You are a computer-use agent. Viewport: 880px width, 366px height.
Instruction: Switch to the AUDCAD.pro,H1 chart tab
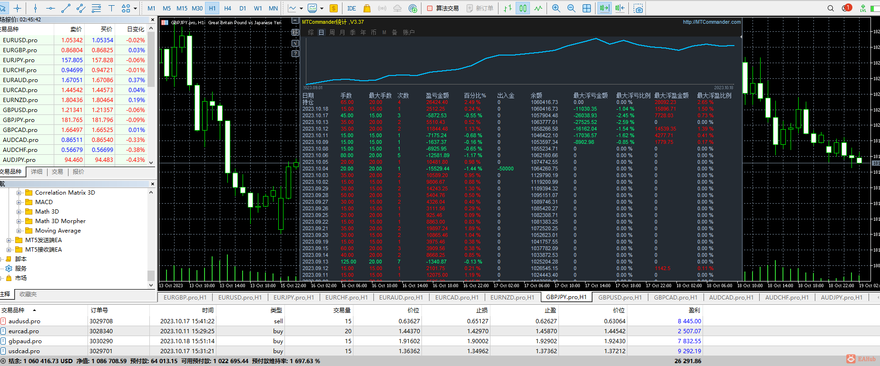(x=731, y=297)
